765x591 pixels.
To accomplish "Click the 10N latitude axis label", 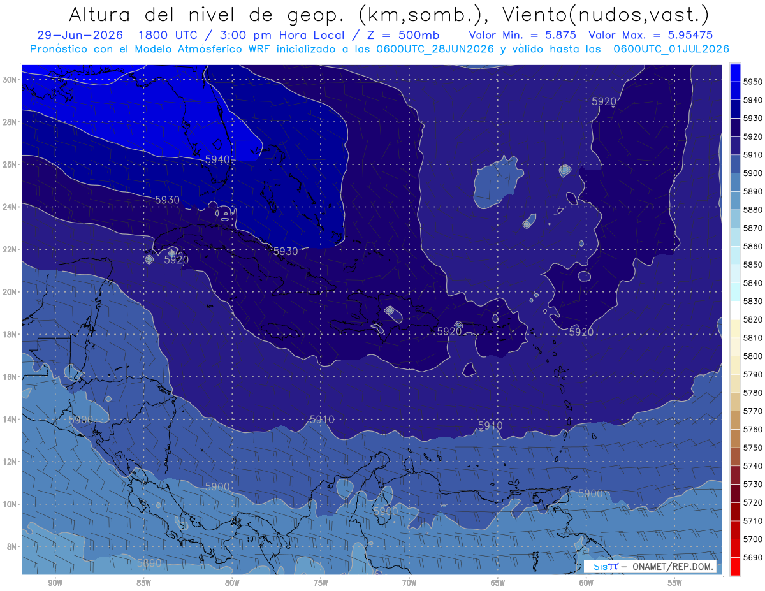I will 10,504.
